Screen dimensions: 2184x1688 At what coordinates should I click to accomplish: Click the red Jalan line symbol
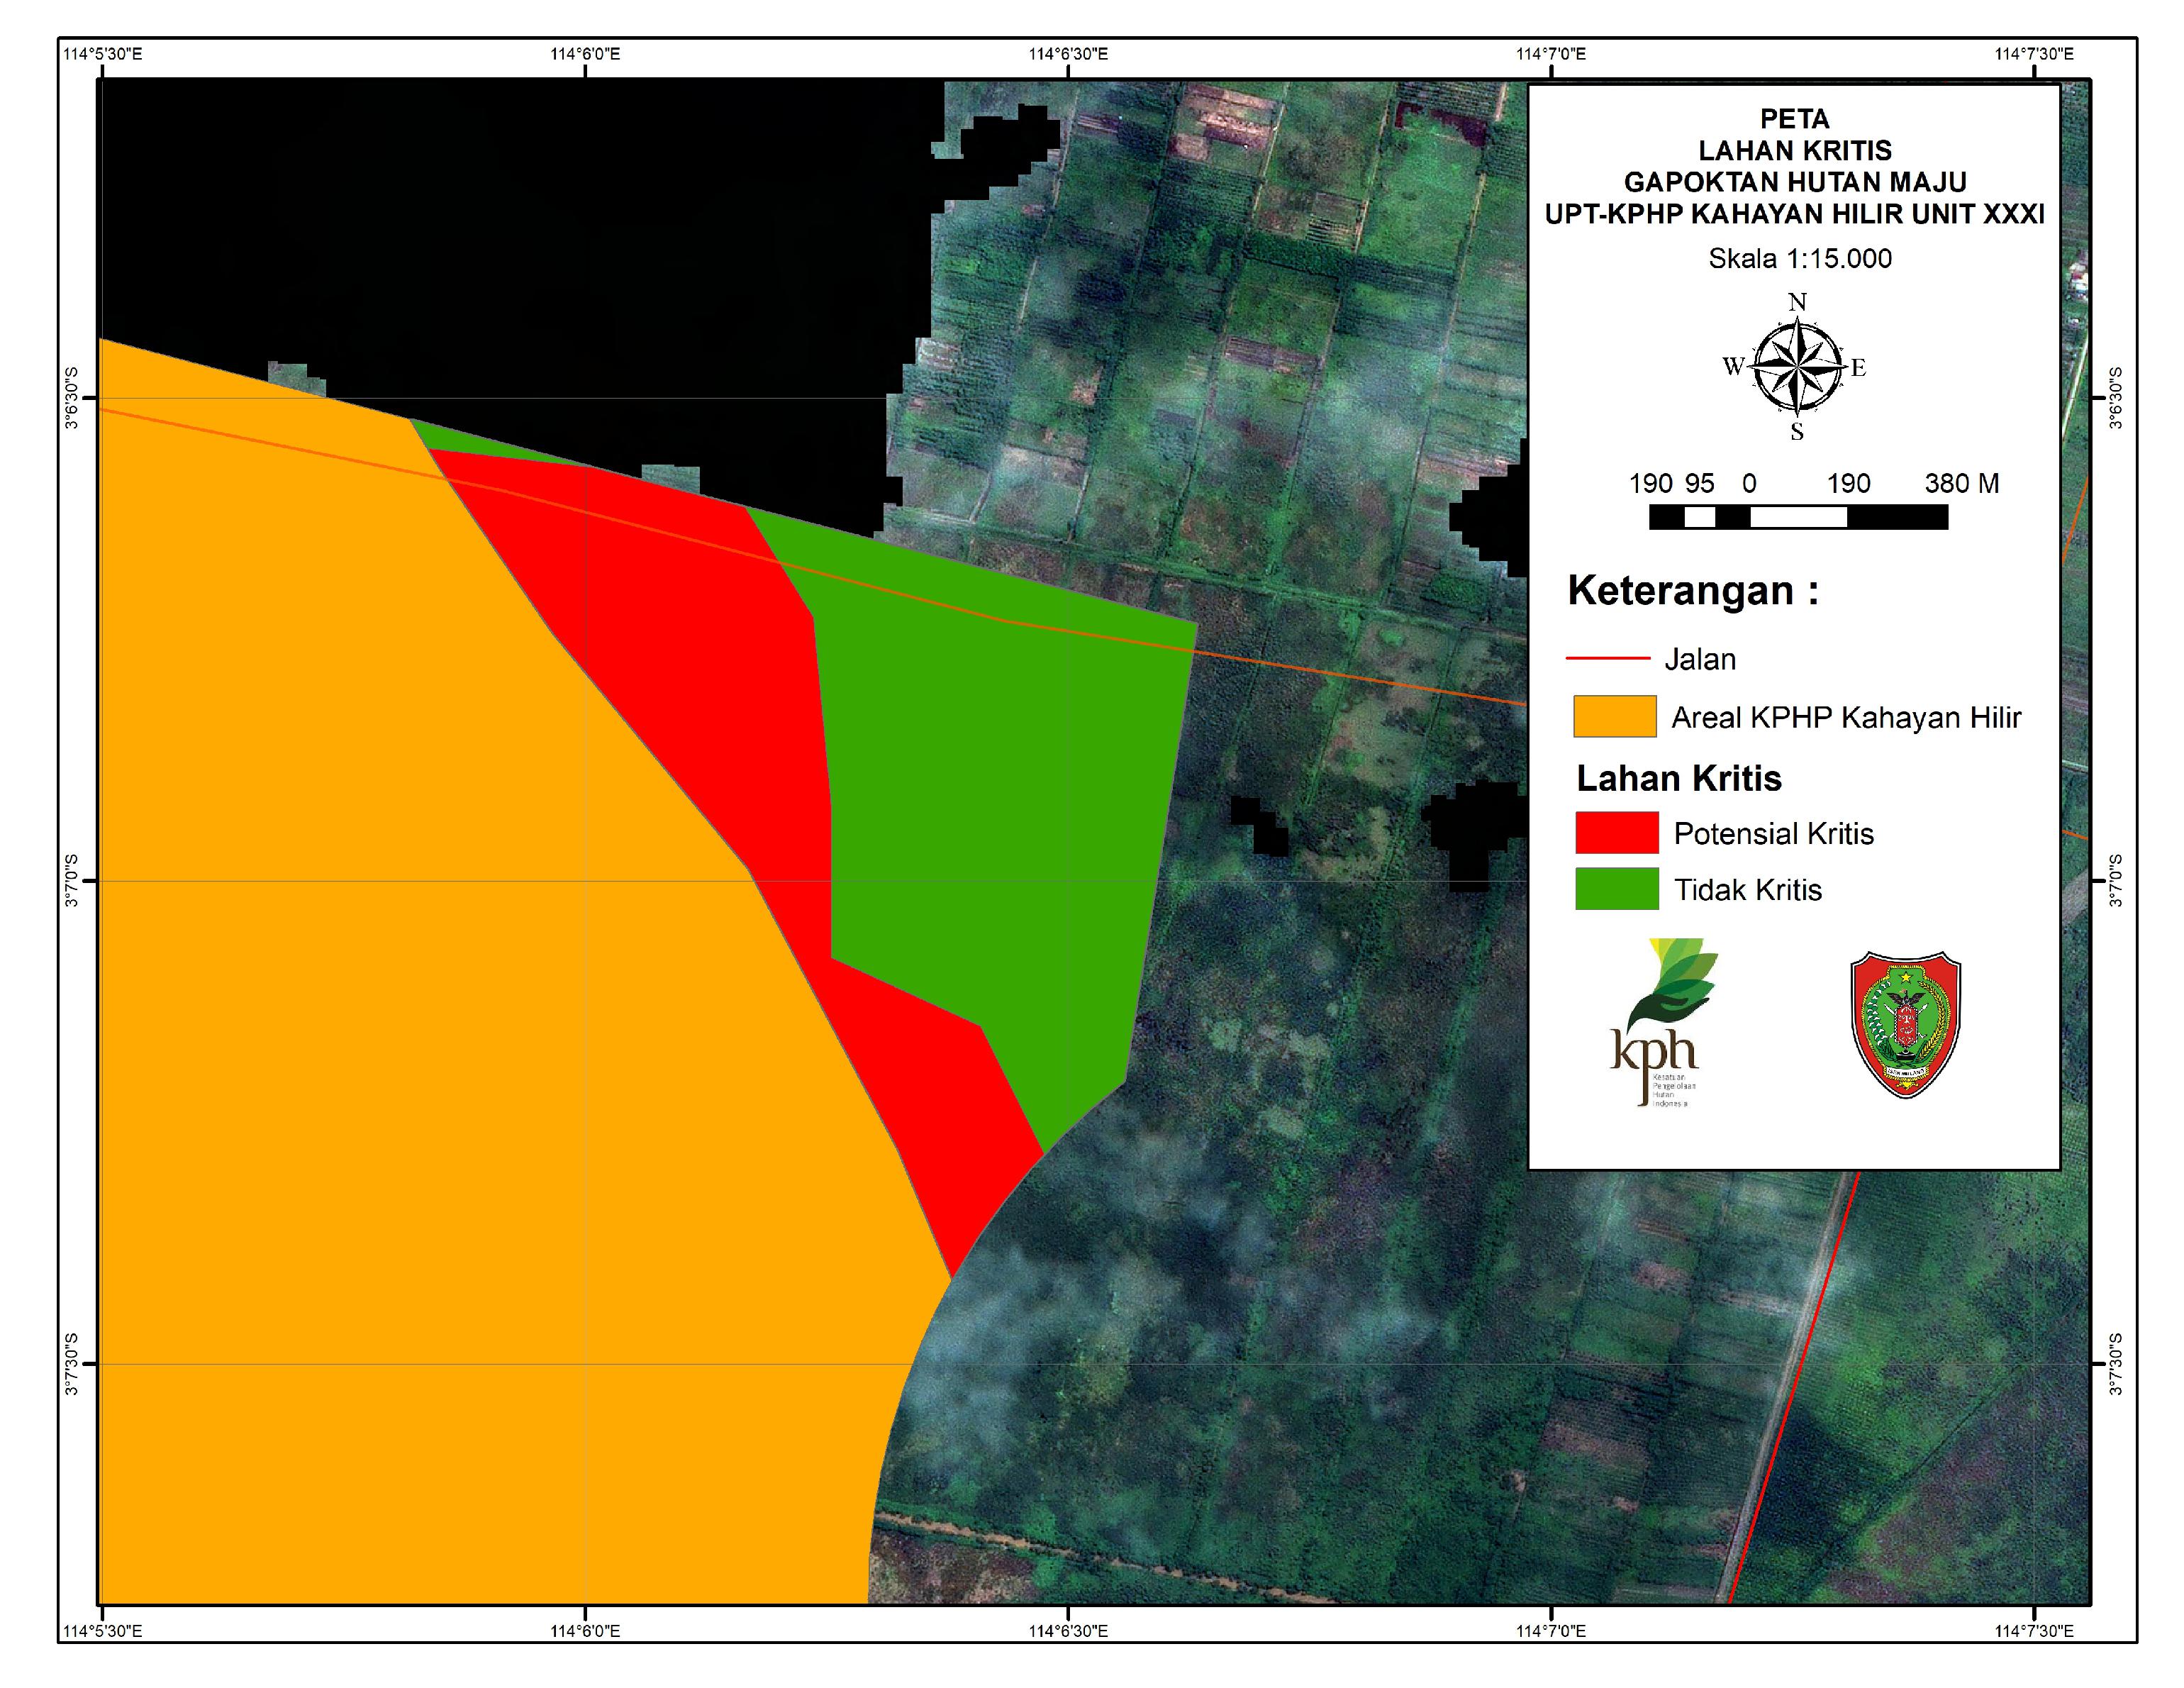click(1607, 659)
